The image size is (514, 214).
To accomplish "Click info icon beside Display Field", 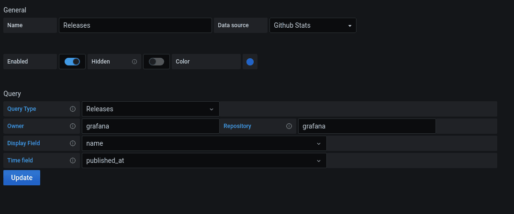I will coord(73,143).
